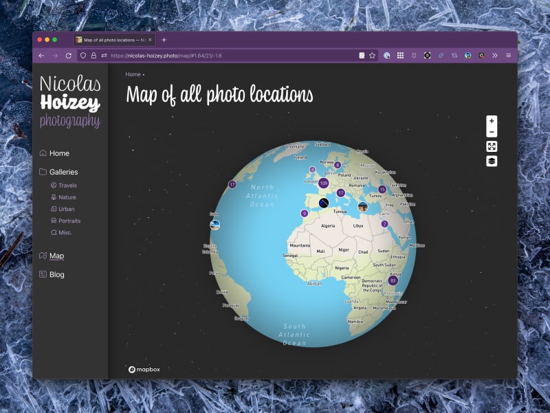Close the 'Map of all photo locations' tab

(150, 40)
